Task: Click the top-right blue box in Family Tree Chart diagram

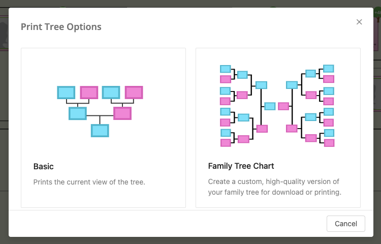Action: pyautogui.click(x=329, y=69)
